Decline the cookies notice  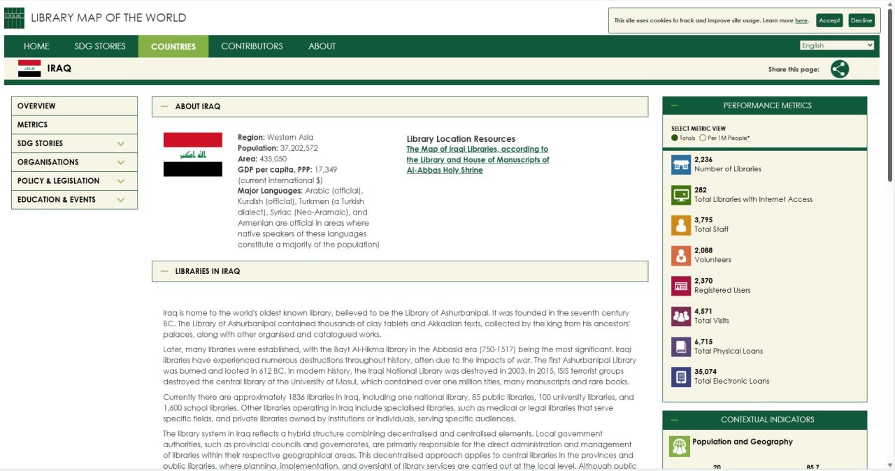(x=861, y=20)
